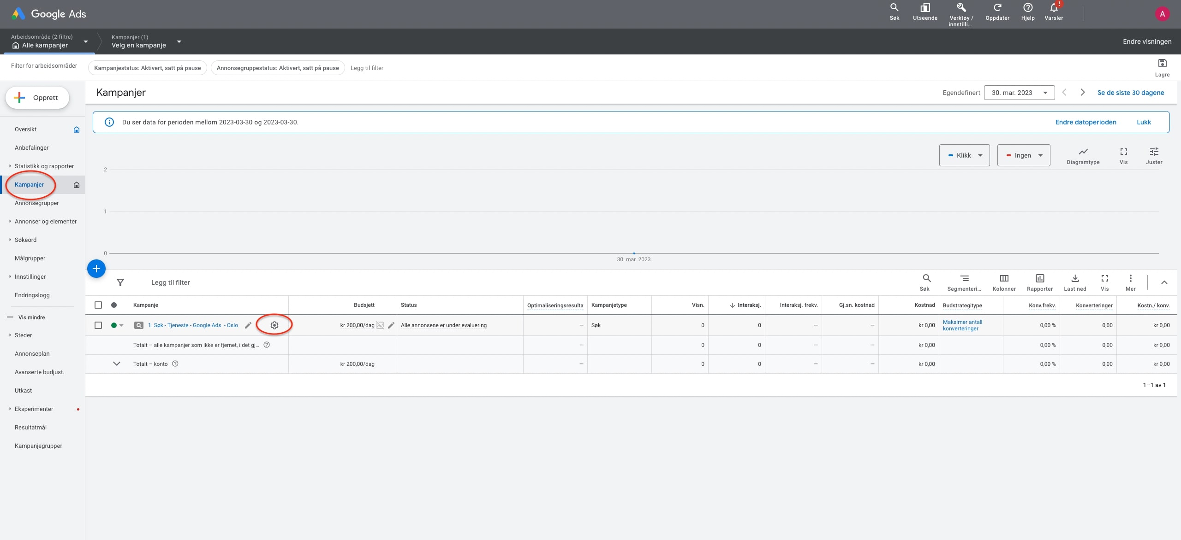The image size is (1181, 540).
Task: Click Endre datoperioden link
Action: pyautogui.click(x=1086, y=122)
